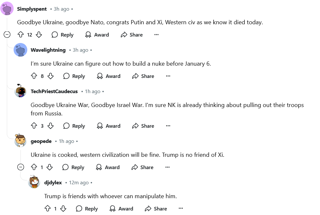Collapse Simplyspent's comment thread
Image resolution: width=320 pixels, height=215 pixels.
pos(7,35)
